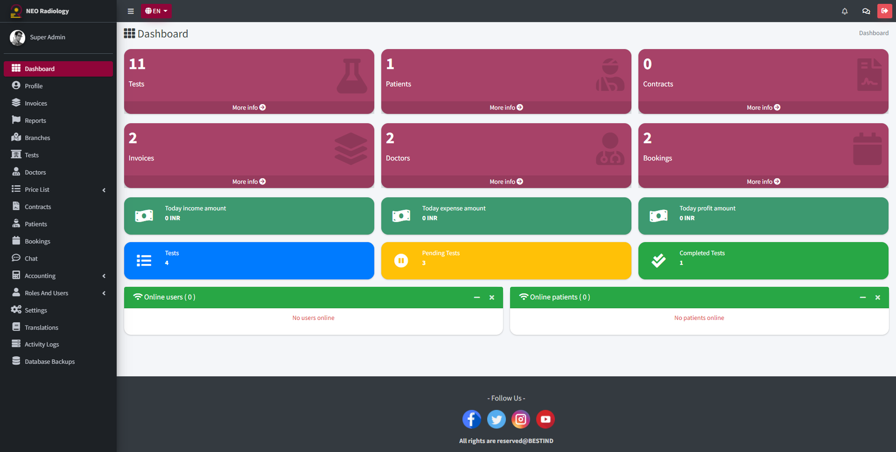Minimize the Online patients panel
896x452 pixels.
tap(862, 298)
